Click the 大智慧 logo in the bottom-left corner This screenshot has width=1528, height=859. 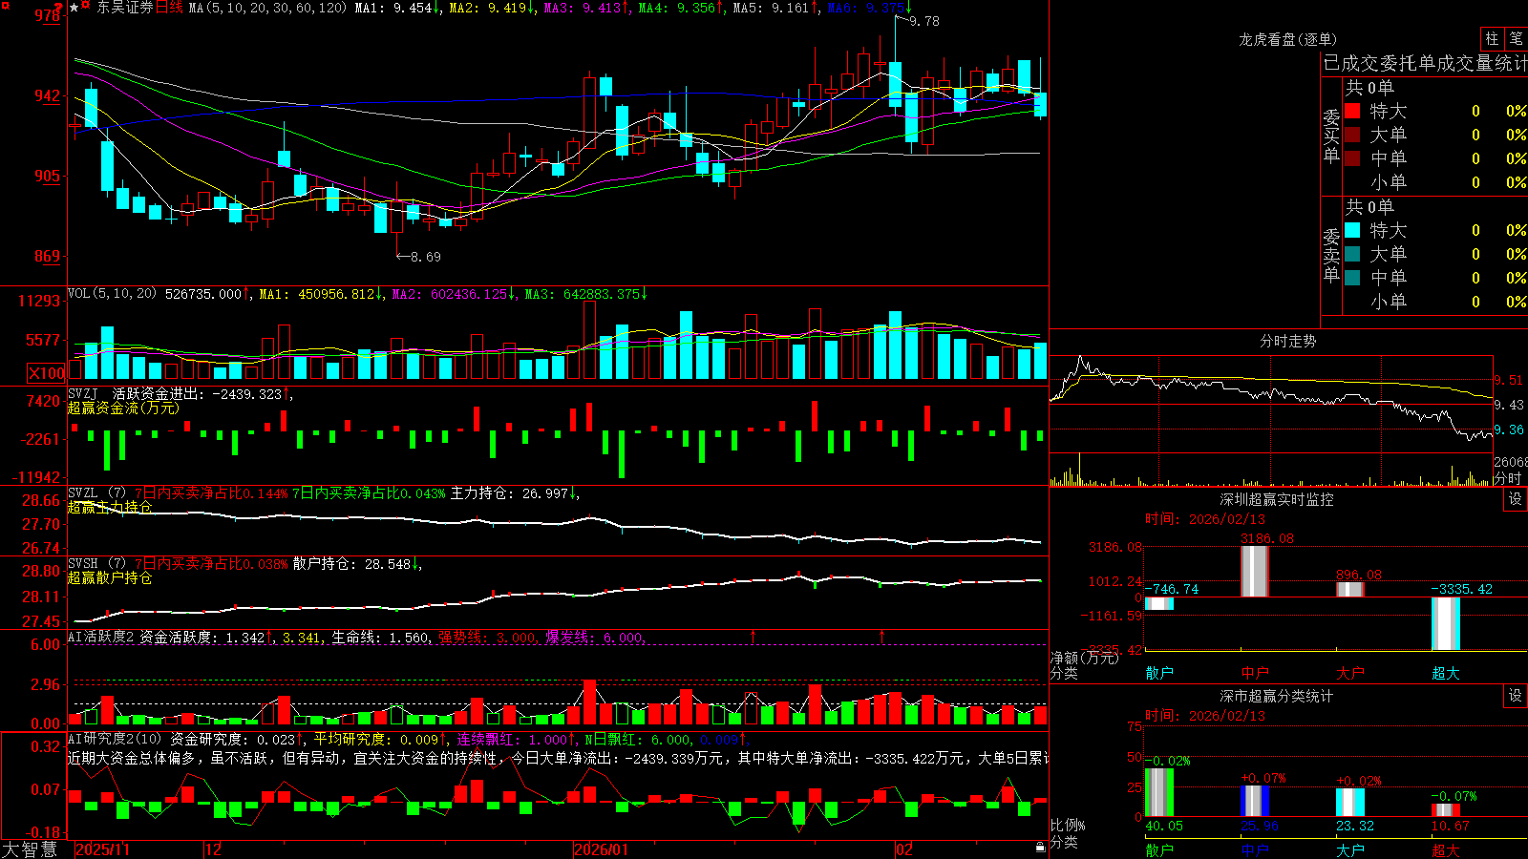(30, 849)
